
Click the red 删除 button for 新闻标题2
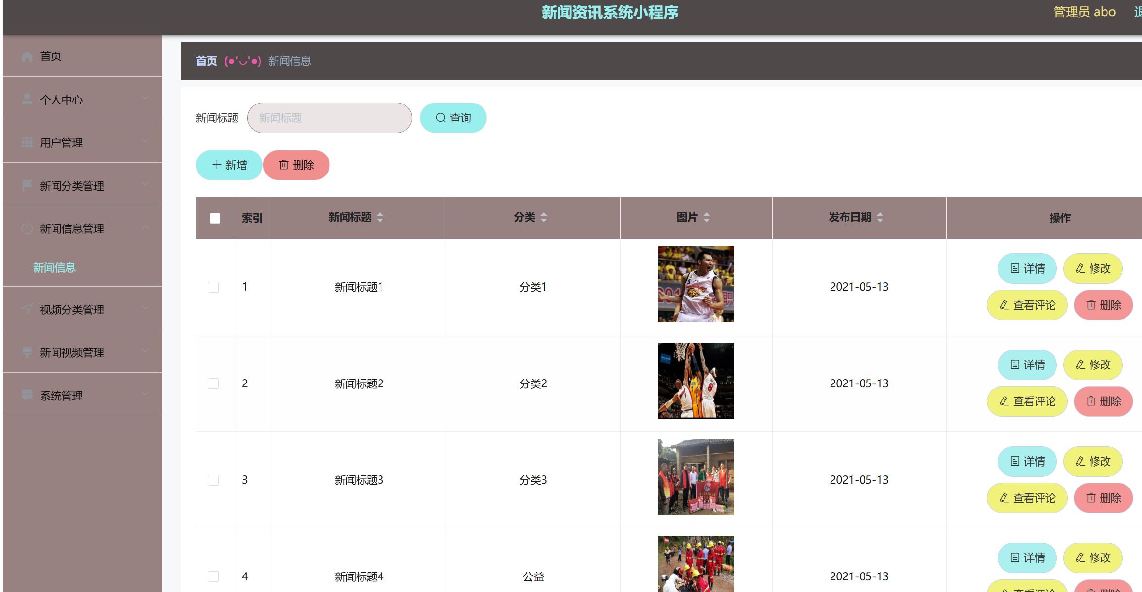(x=1103, y=401)
